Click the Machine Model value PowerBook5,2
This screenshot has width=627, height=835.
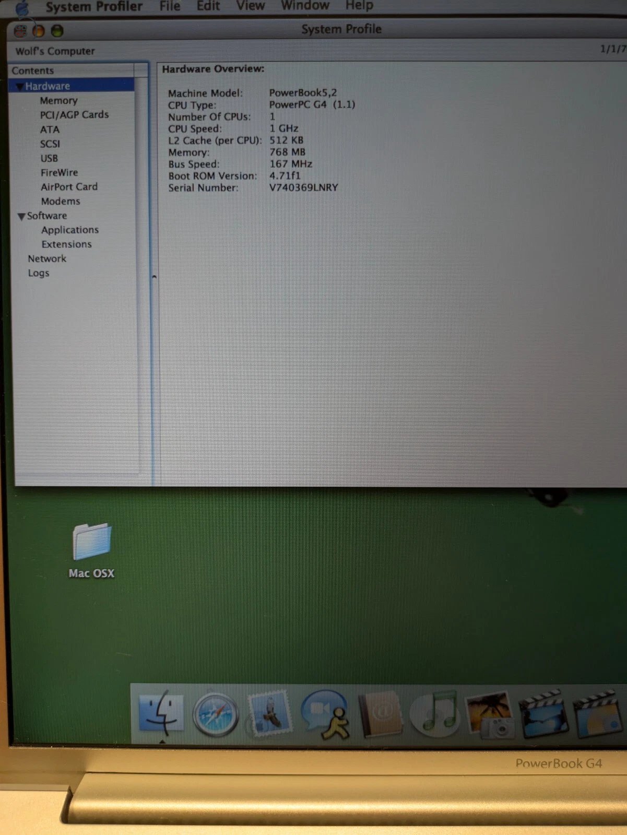(303, 92)
